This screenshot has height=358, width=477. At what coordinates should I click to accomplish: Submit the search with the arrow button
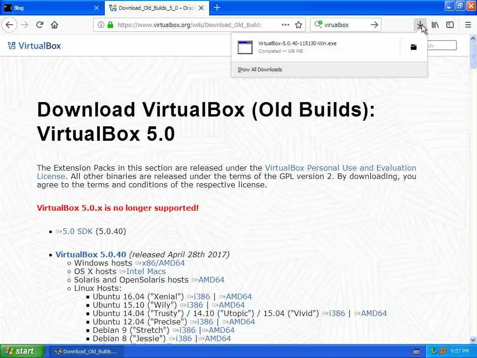[x=375, y=25]
